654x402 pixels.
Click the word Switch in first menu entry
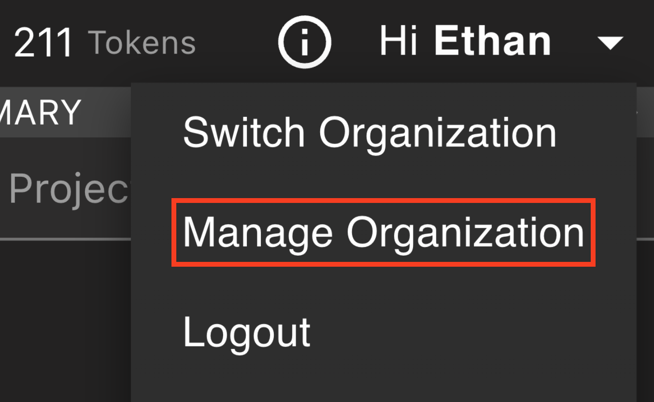point(244,132)
